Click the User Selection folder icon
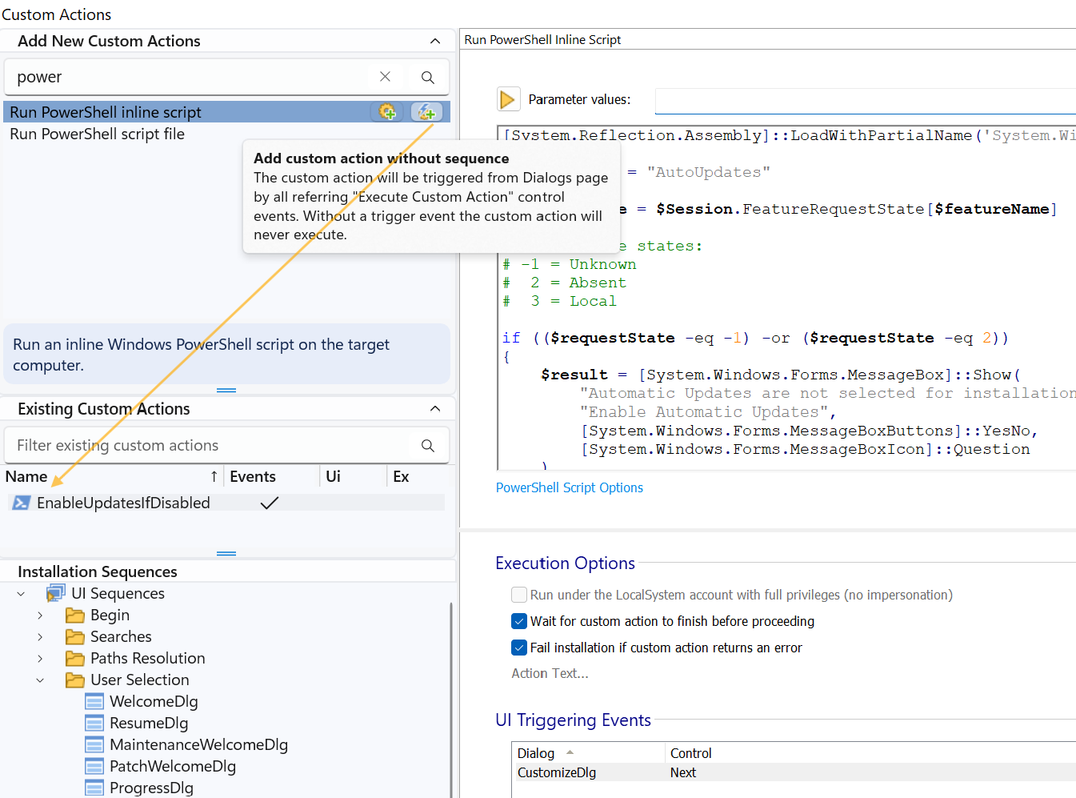The image size is (1076, 798). point(75,680)
